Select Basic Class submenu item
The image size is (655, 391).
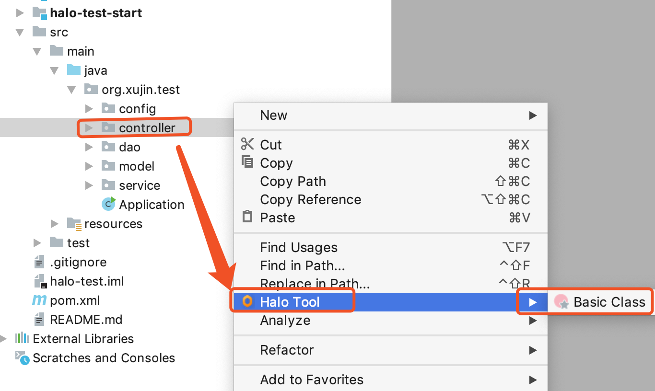pyautogui.click(x=609, y=302)
